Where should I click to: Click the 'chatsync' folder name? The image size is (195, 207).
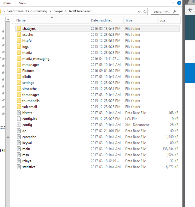(x=29, y=29)
